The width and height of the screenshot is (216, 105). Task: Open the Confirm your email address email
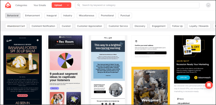tap(151, 49)
